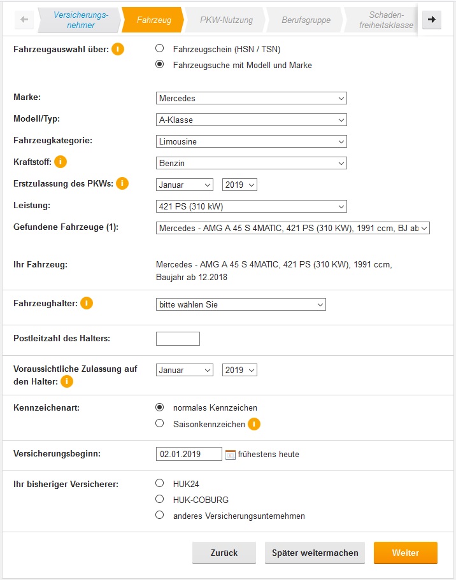Switch to PKW-Nutzung step tab
Viewport: 456px width, 580px height.
(226, 20)
